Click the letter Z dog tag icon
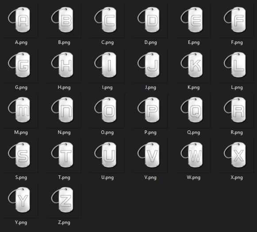 [62, 200]
